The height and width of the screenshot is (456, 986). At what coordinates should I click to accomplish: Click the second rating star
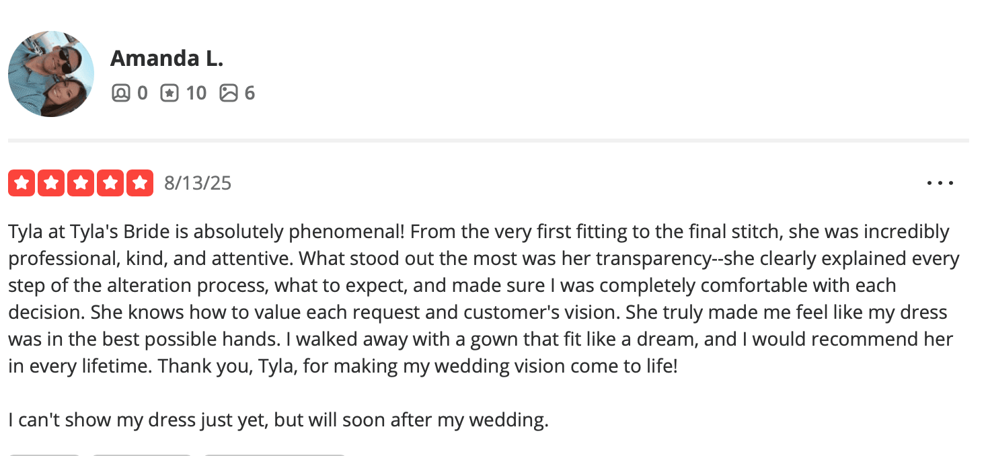(x=51, y=183)
